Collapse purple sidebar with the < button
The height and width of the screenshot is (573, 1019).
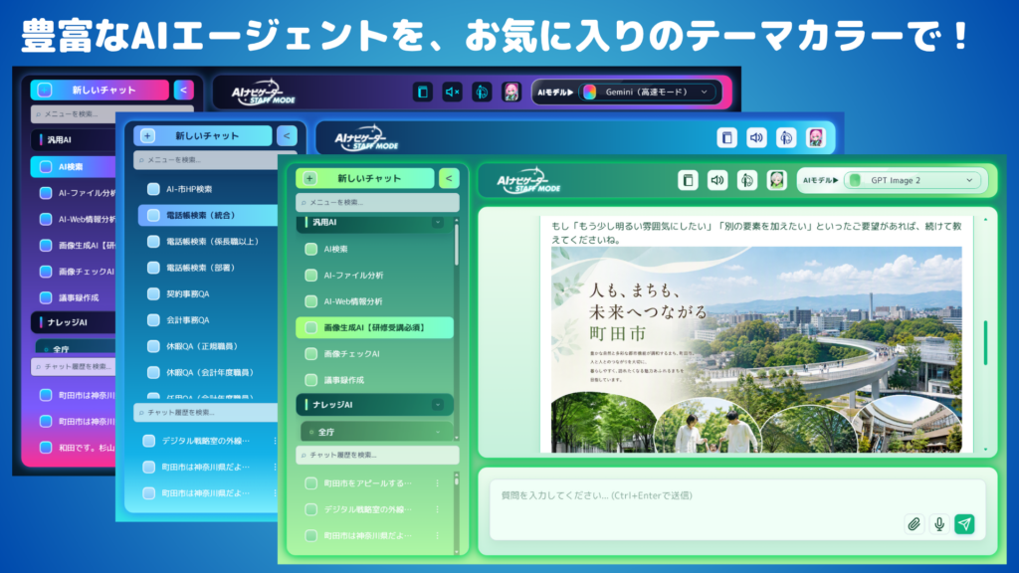coord(183,90)
